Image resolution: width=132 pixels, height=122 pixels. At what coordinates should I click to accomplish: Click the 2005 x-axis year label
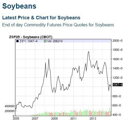click(16, 119)
